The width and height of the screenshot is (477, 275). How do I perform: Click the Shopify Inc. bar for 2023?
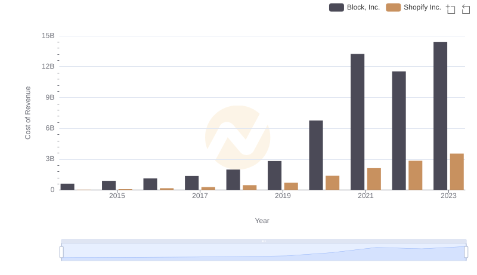pos(457,172)
